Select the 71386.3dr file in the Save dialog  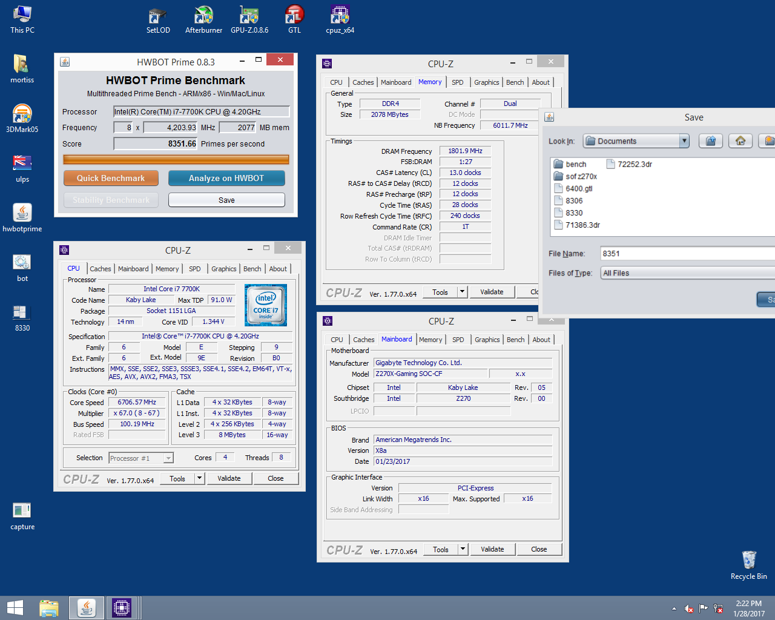coord(577,225)
